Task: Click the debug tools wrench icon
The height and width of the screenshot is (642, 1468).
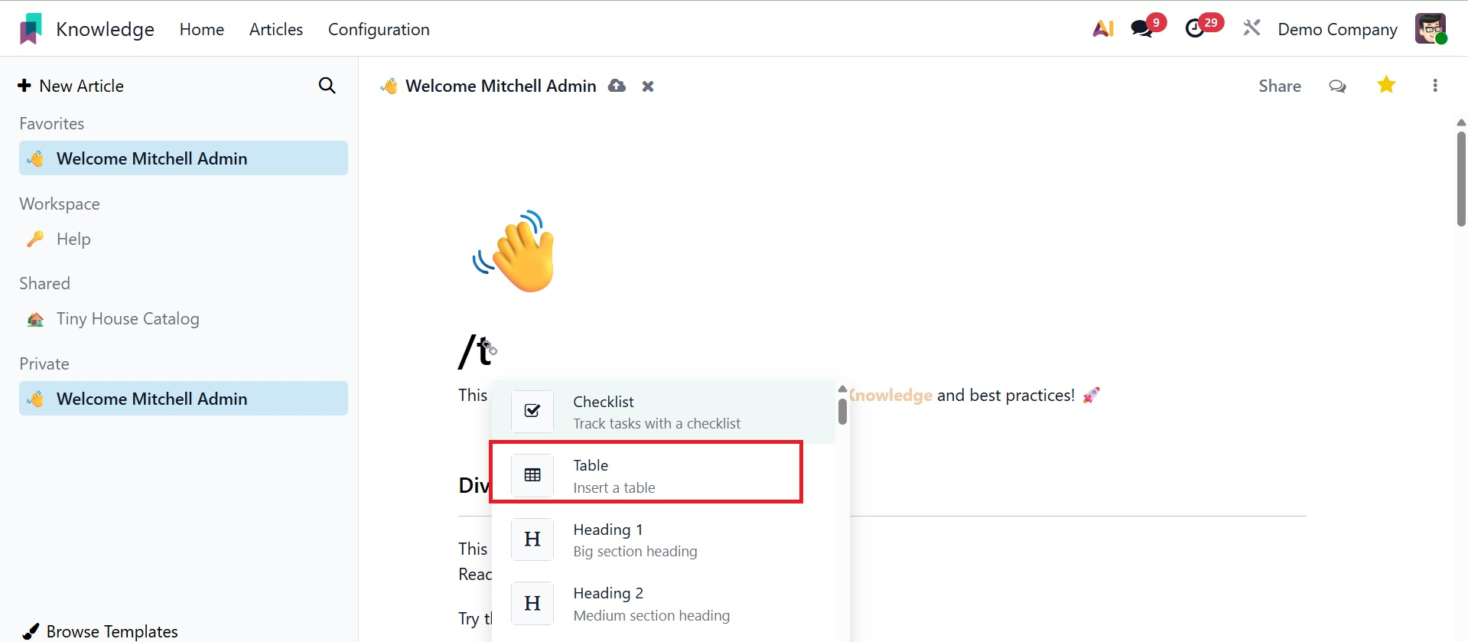Action: coord(1252,29)
